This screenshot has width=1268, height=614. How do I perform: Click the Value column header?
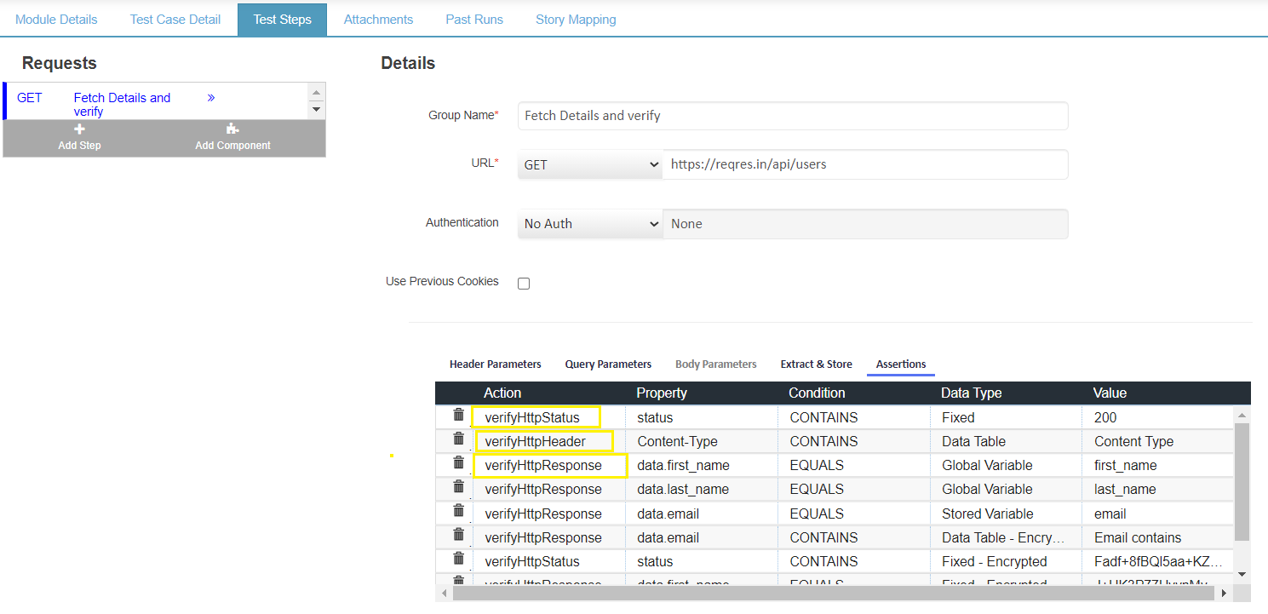pyautogui.click(x=1110, y=393)
